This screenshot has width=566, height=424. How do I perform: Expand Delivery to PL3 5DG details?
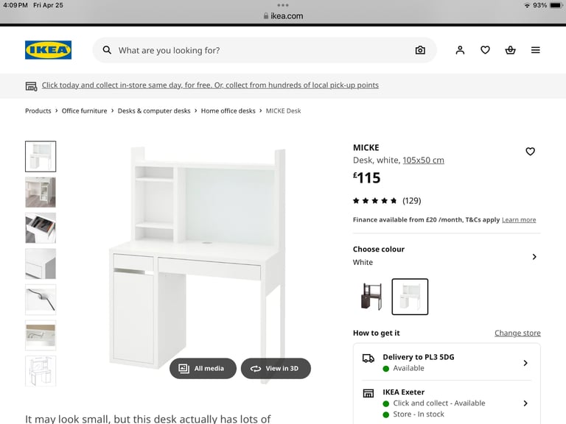[x=447, y=362]
